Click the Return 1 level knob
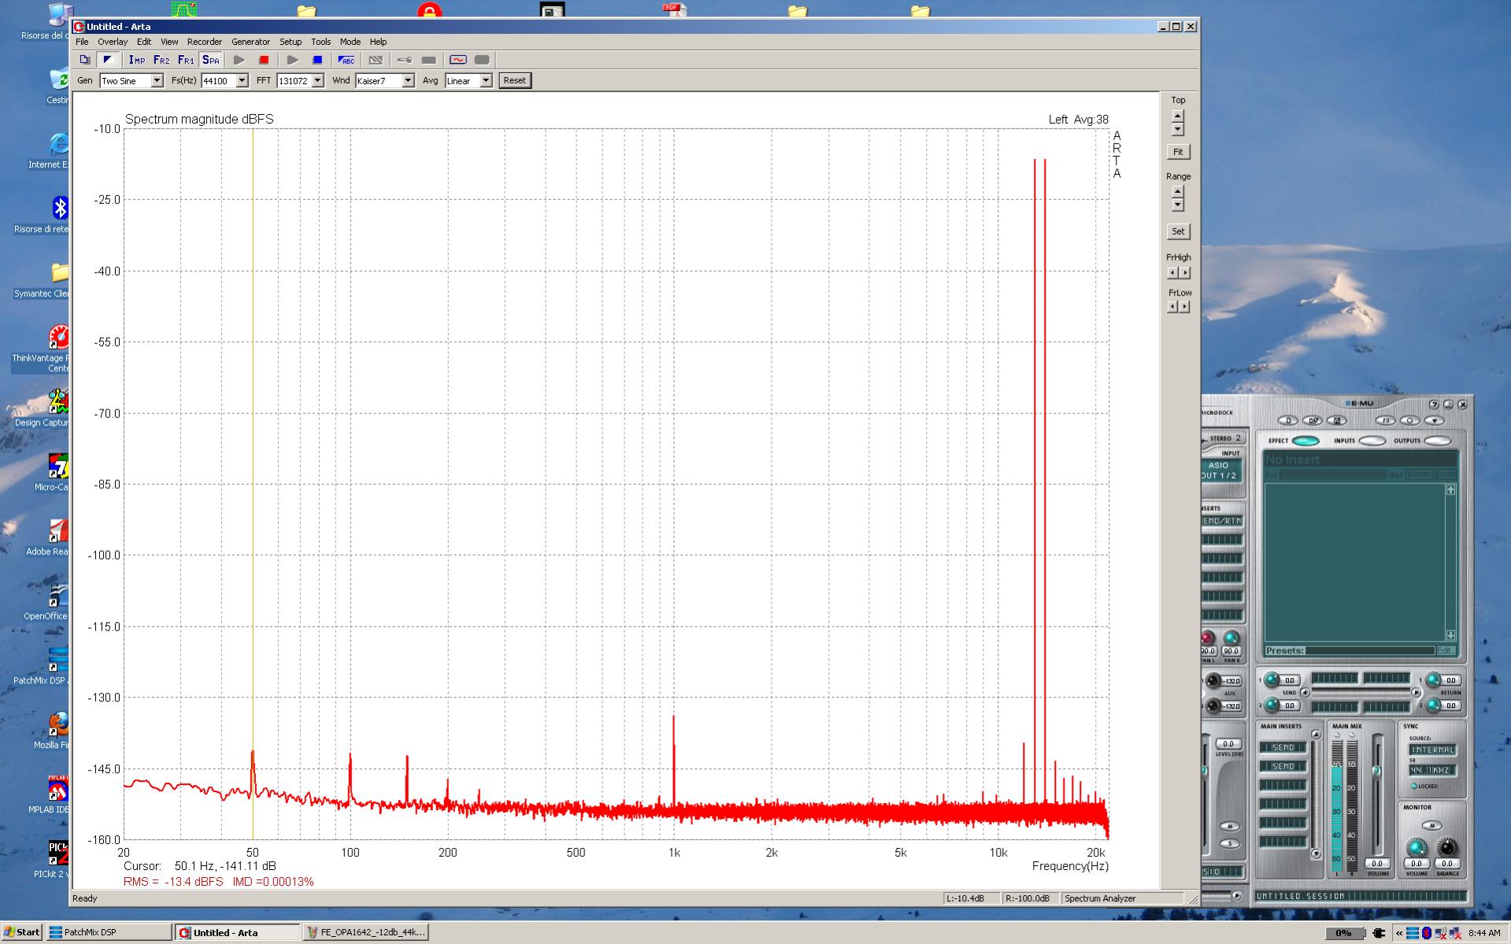 point(1433,680)
